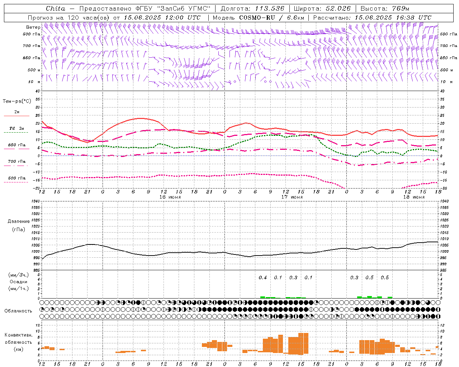Click the "Конвективн." convective cloud label
Screen dimensions: 459x367
click(19, 335)
